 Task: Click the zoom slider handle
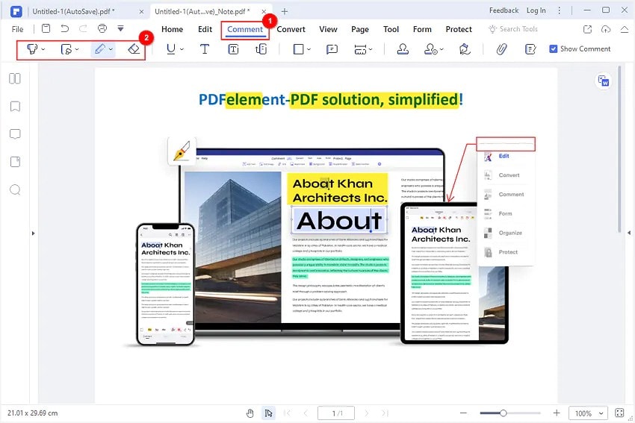503,413
